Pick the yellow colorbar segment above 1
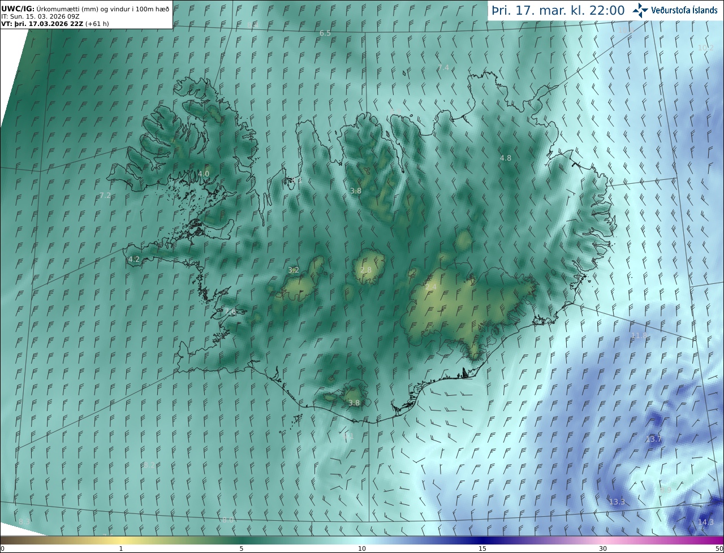The image size is (724, 553). (121, 540)
